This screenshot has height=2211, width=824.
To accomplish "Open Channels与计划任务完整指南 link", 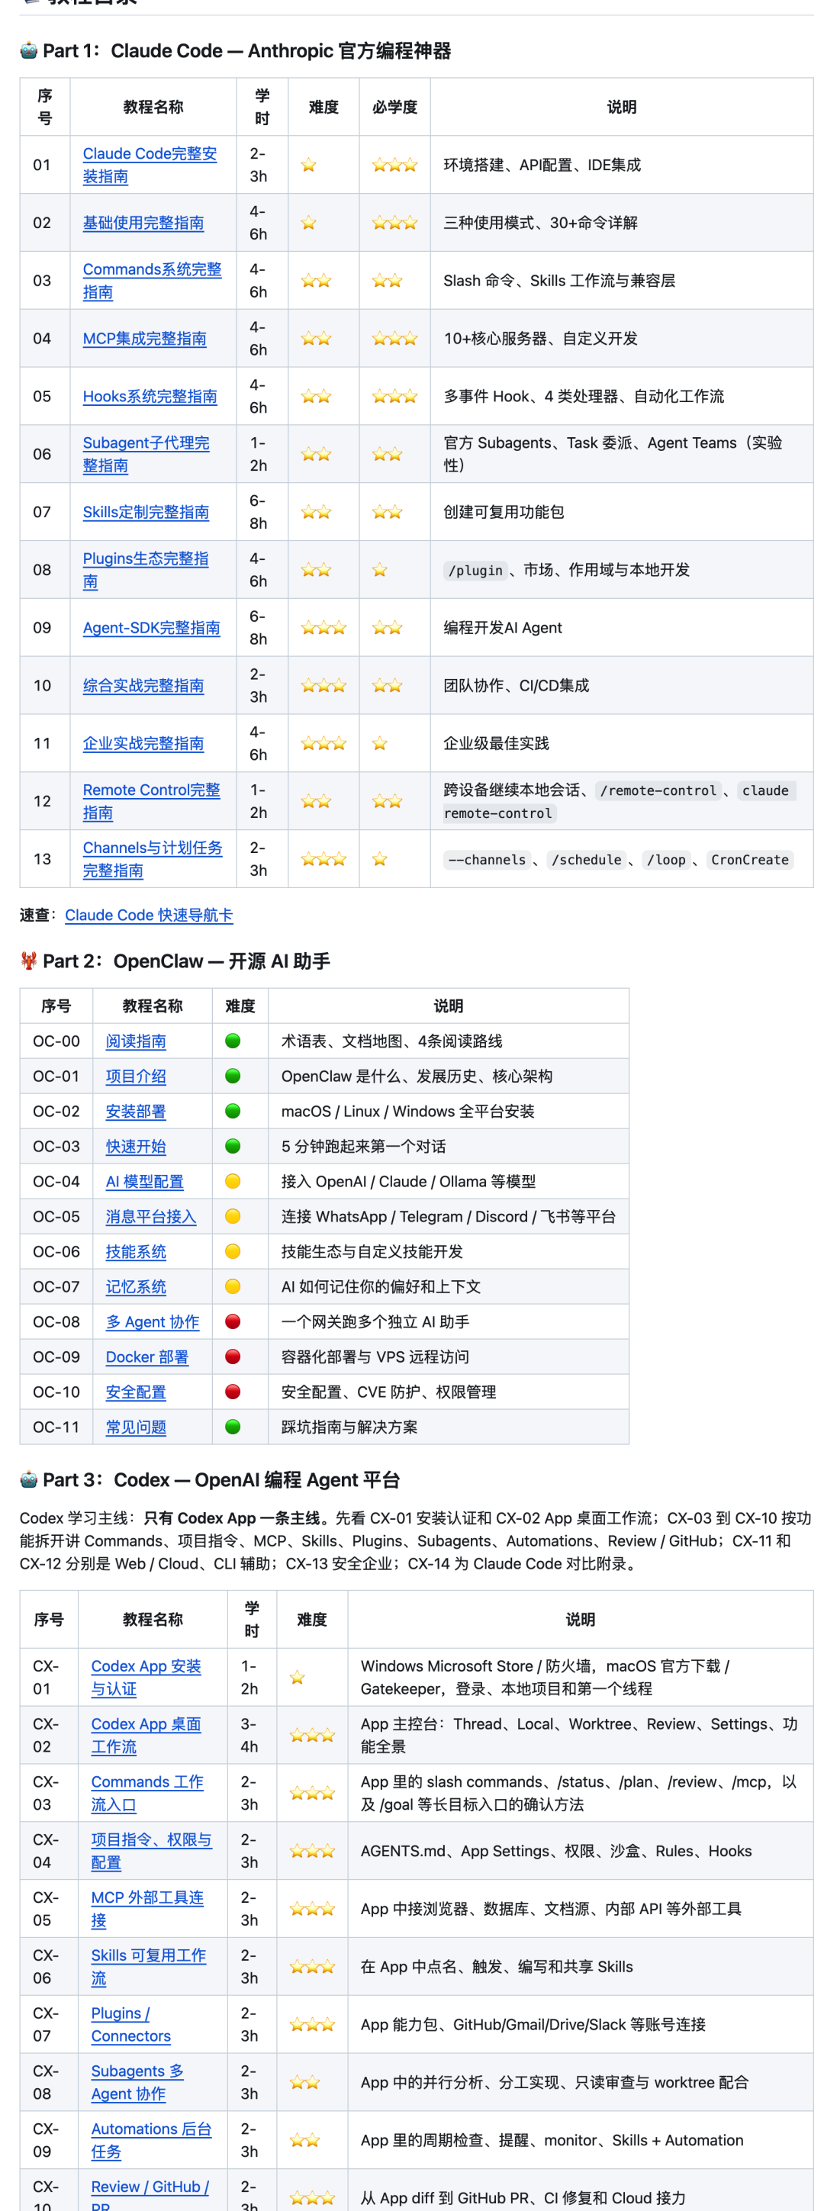I will click(153, 859).
